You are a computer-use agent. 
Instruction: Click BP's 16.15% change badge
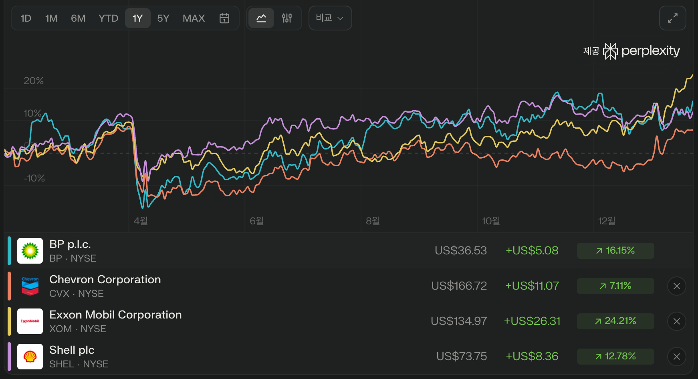[x=615, y=251]
